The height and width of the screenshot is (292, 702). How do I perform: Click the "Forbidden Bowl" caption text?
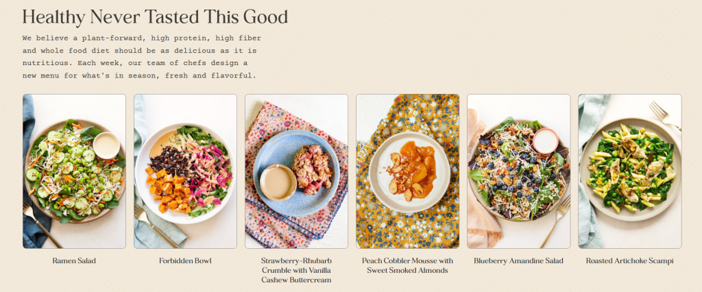tap(185, 261)
